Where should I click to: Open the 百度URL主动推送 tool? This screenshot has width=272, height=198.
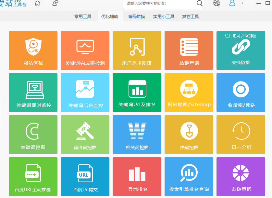click(33, 176)
